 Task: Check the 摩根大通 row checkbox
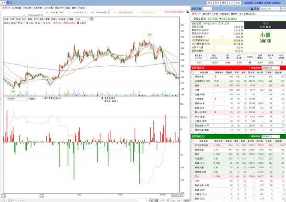(x=192, y=168)
